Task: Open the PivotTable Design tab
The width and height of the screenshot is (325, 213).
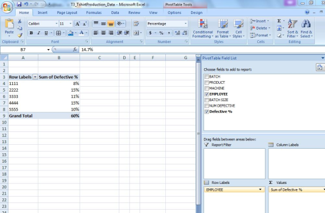Action: click(197, 13)
